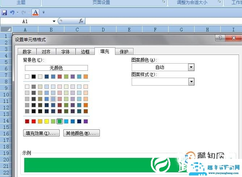242x177 pixels.
Task: Select column H header
Action: [207, 30]
